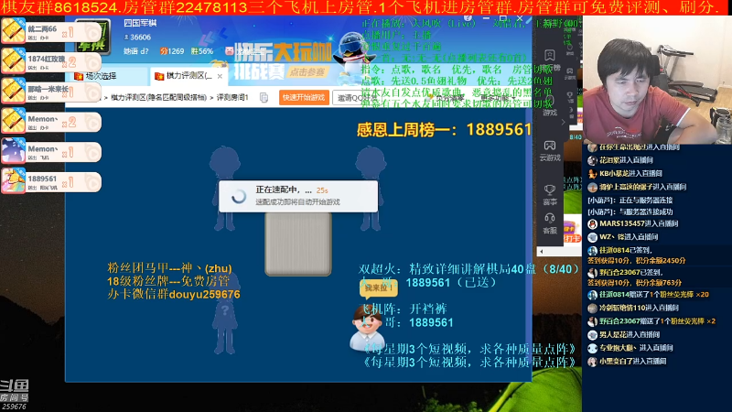
Task: Click the 感恩上周榜一 overlay text
Action: pos(444,129)
